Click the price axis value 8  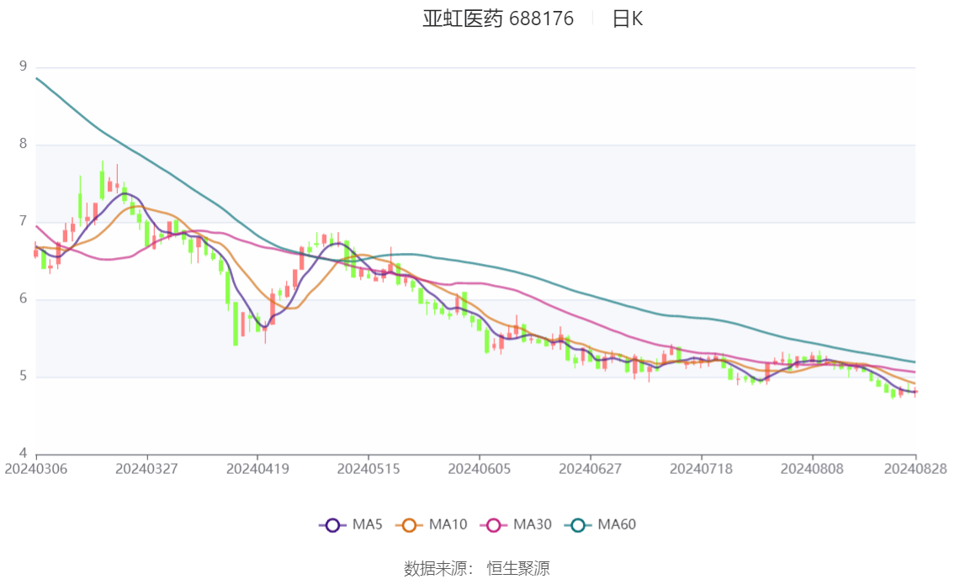23,144
